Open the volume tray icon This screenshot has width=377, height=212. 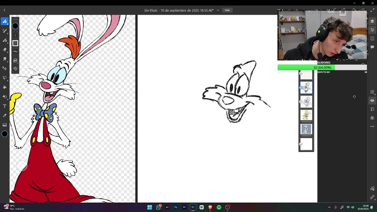[353, 207]
